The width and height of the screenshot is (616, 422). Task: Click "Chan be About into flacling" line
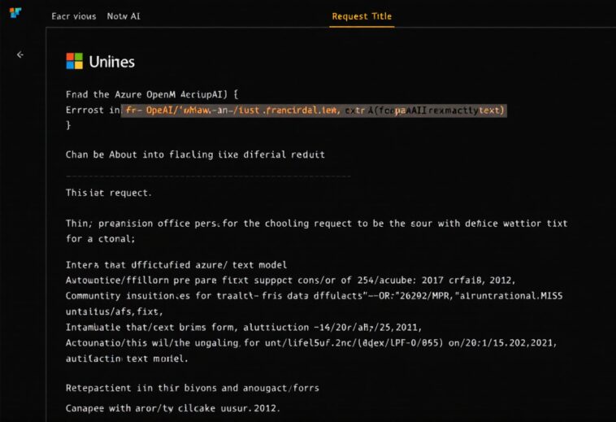pos(195,154)
